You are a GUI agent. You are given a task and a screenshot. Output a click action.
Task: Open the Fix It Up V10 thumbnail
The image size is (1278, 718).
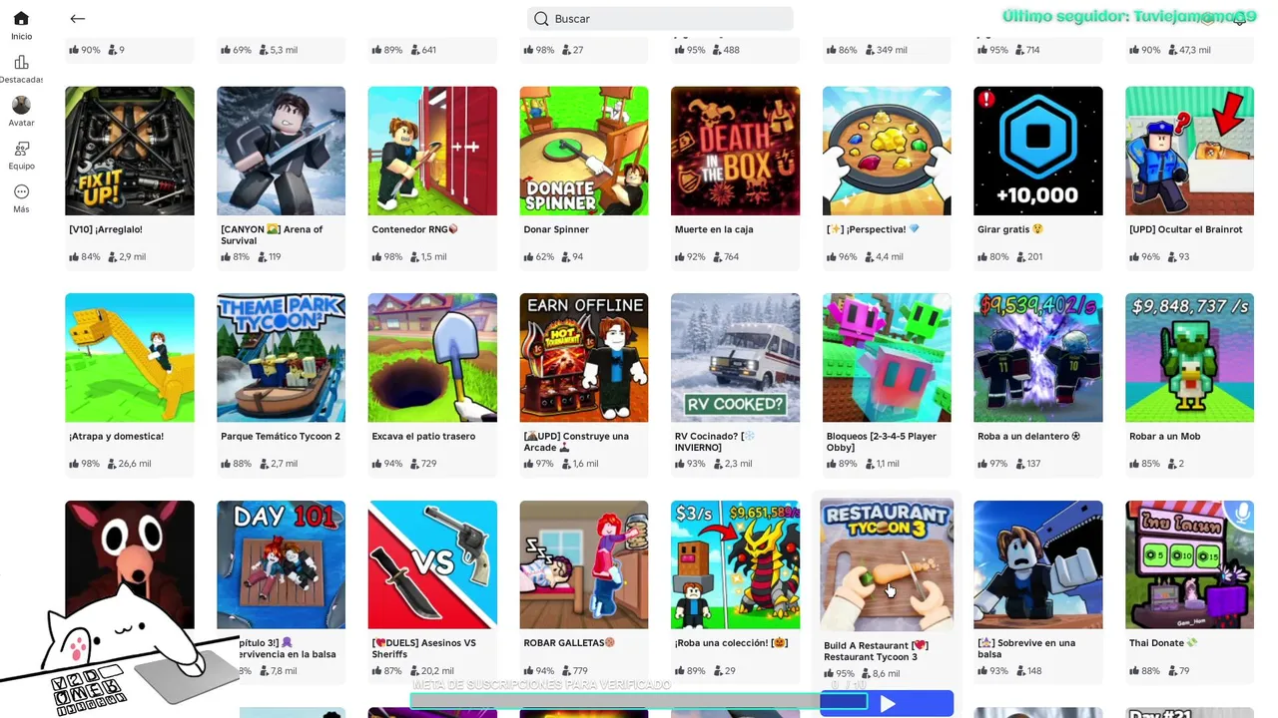tap(130, 151)
